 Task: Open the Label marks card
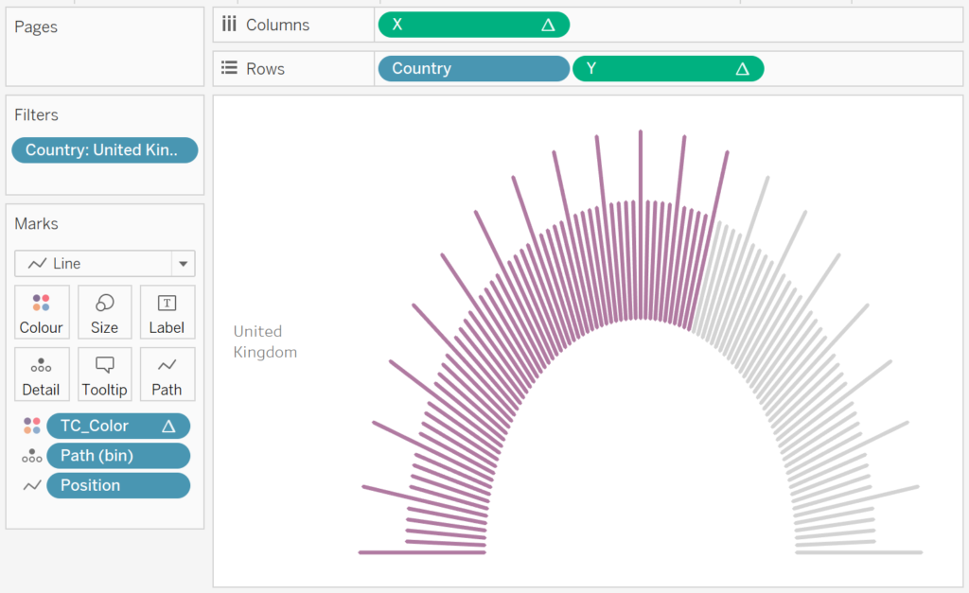click(x=167, y=312)
